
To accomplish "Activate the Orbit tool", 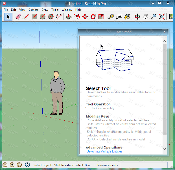I will click(137, 17).
